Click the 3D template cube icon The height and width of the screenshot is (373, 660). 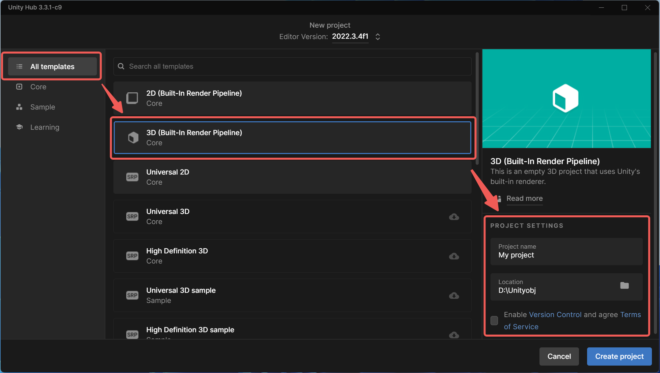tap(133, 137)
